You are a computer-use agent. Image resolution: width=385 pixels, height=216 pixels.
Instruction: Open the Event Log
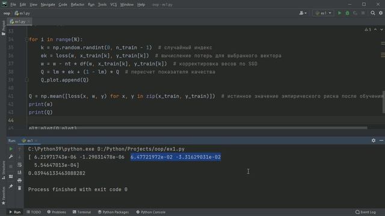click(366, 212)
